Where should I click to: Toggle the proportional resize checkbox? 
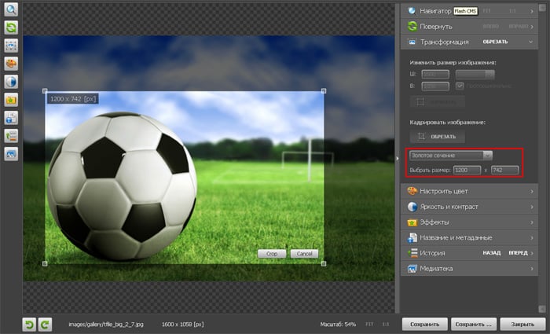coord(460,86)
